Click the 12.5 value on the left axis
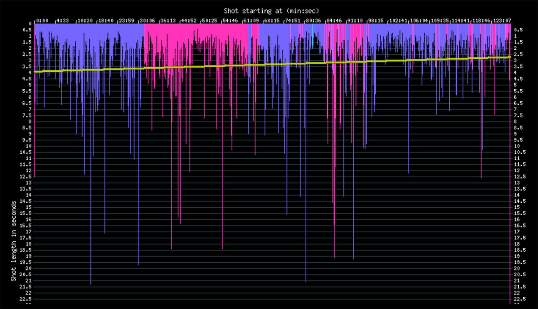Screen dimensions: 538x309 (x=26, y=177)
